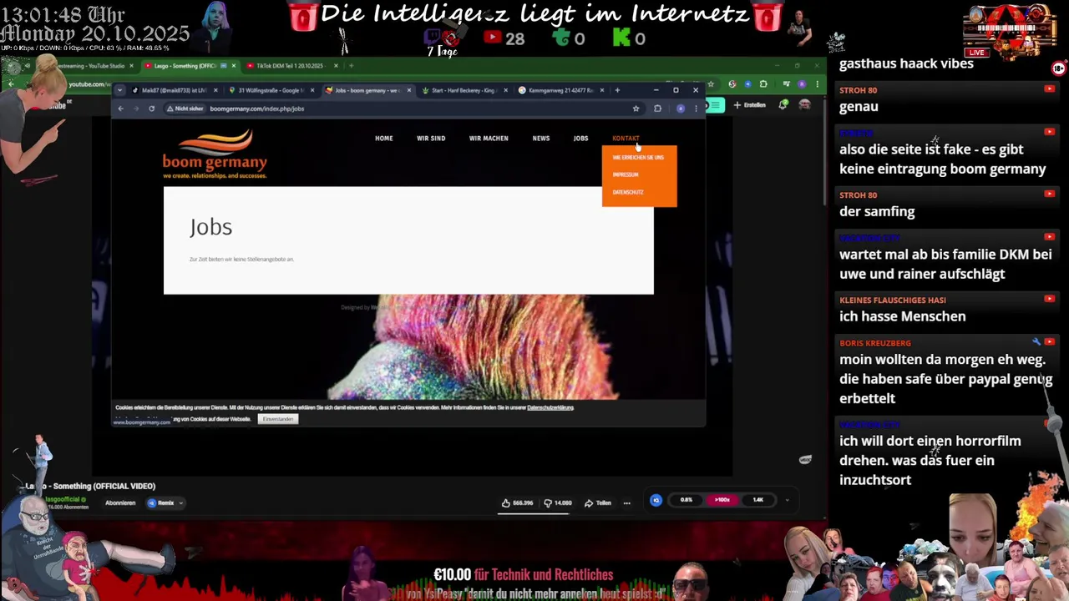Go forward in the front browser
The height and width of the screenshot is (601, 1069).
coord(135,109)
